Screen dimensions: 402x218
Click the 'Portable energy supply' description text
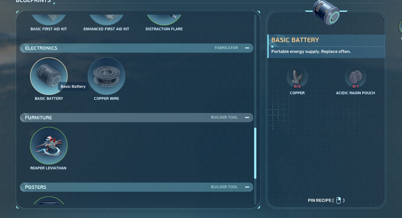click(x=311, y=52)
